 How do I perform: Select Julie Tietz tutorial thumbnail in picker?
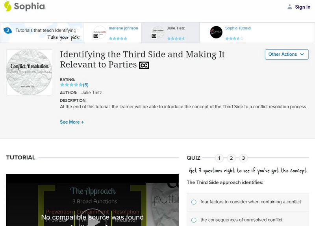coord(158,33)
